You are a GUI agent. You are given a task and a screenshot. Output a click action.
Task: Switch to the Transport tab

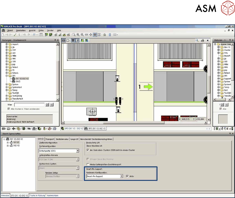50,139
